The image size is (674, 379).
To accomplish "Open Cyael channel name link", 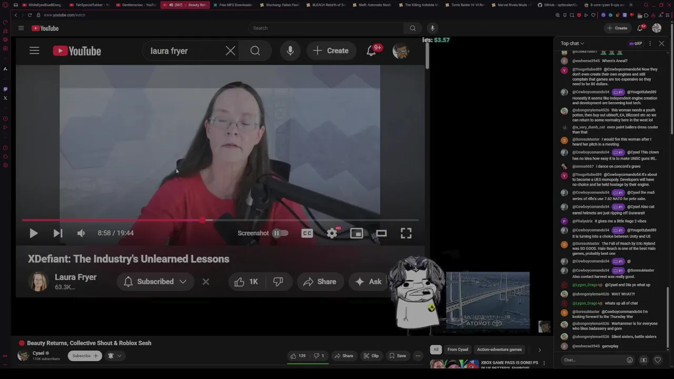I will tap(38, 353).
